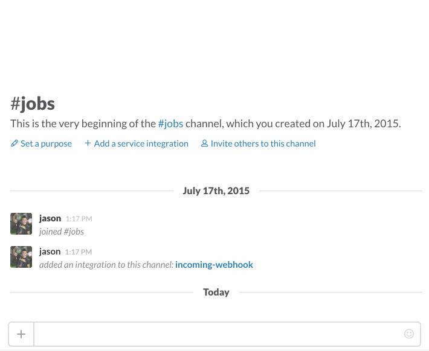Click the plus icon before Add a service integration
429x351 pixels.
point(88,144)
